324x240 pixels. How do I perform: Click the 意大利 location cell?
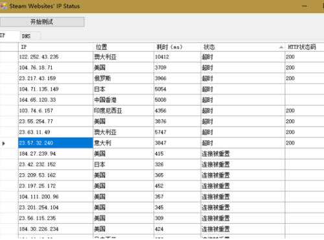click(x=124, y=143)
